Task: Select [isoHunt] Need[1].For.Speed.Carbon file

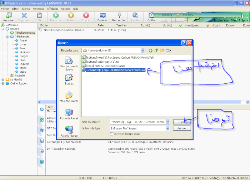Action: coord(118,57)
